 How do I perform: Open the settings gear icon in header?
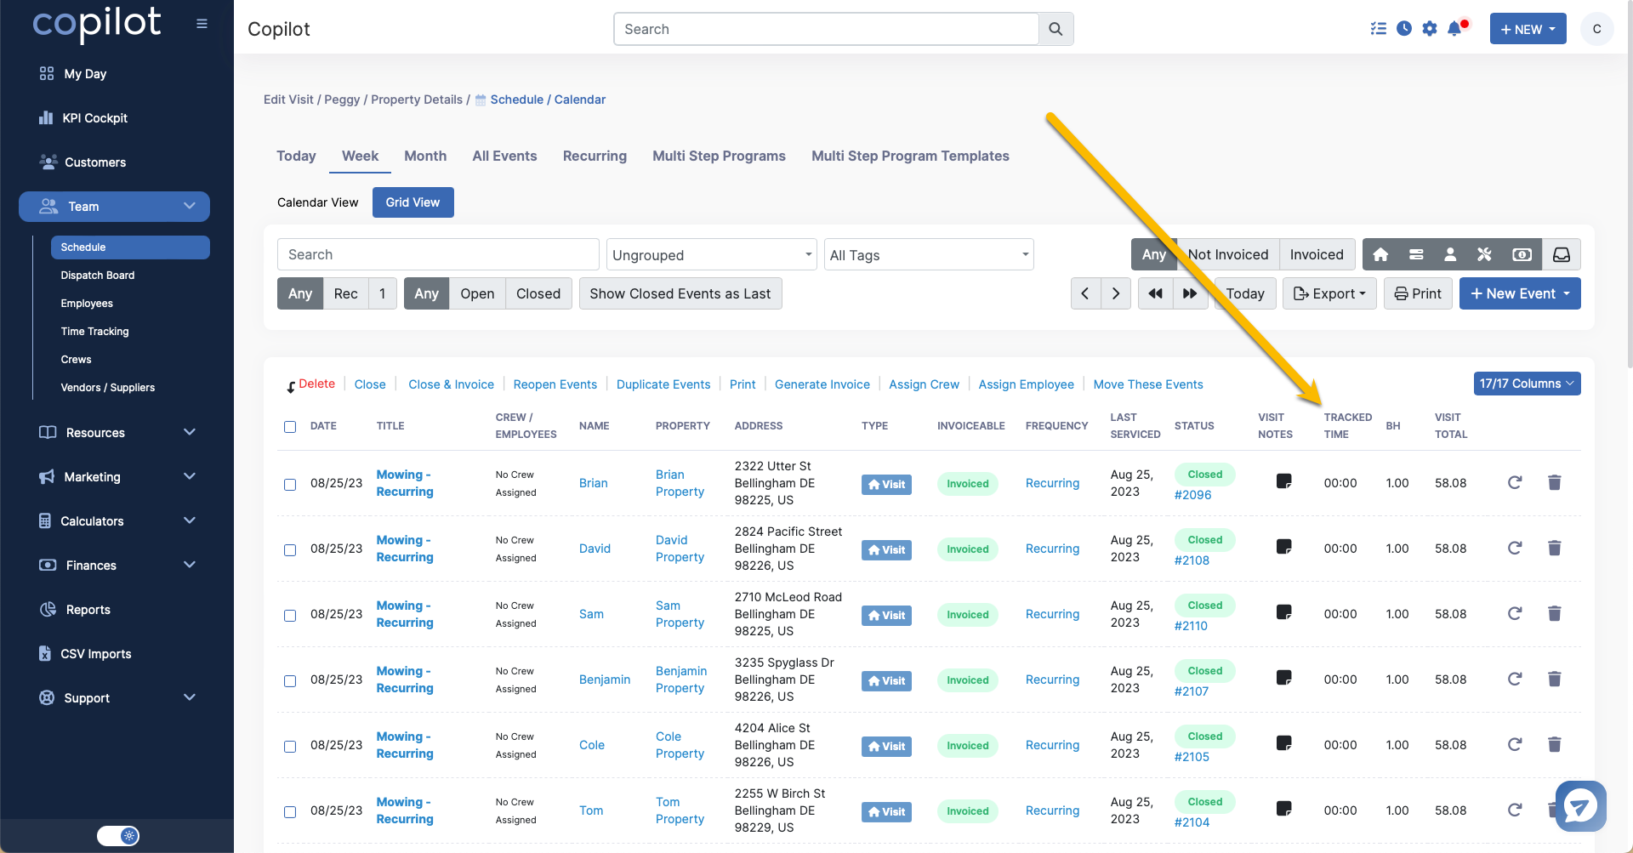pyautogui.click(x=1430, y=29)
